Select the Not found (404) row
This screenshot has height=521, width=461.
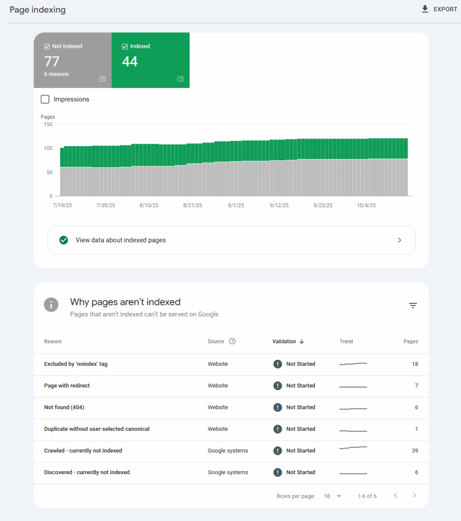(64, 408)
